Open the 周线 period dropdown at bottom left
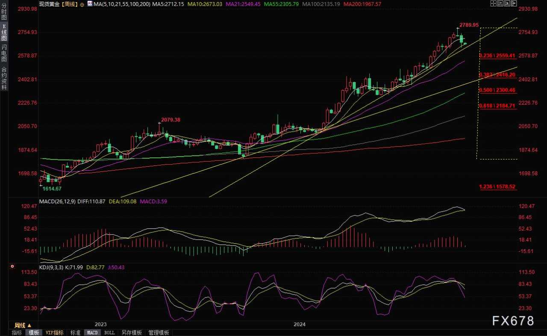 [23, 326]
